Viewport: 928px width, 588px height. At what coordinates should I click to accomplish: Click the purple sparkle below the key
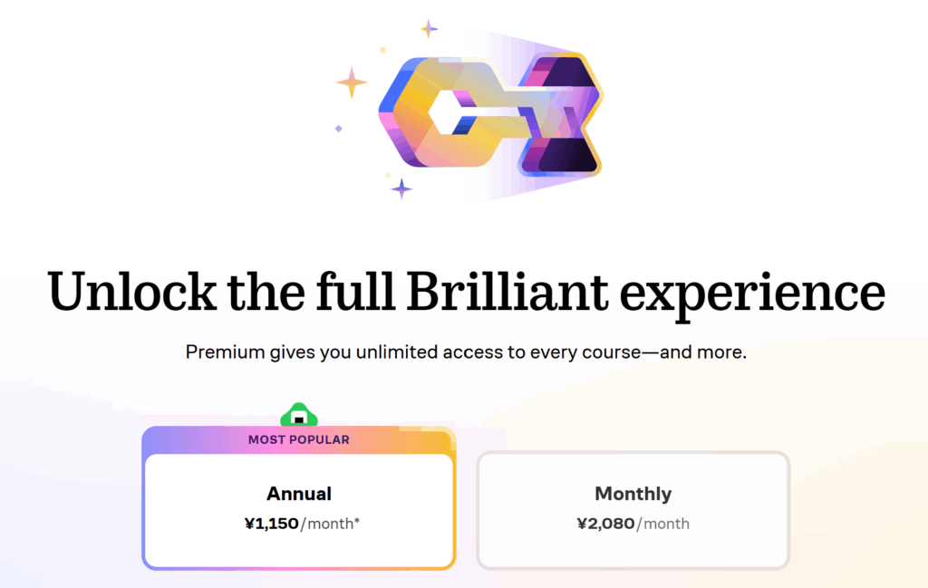401,188
